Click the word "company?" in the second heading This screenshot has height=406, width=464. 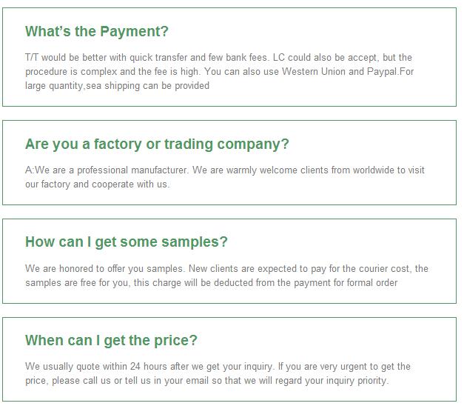[253, 144]
